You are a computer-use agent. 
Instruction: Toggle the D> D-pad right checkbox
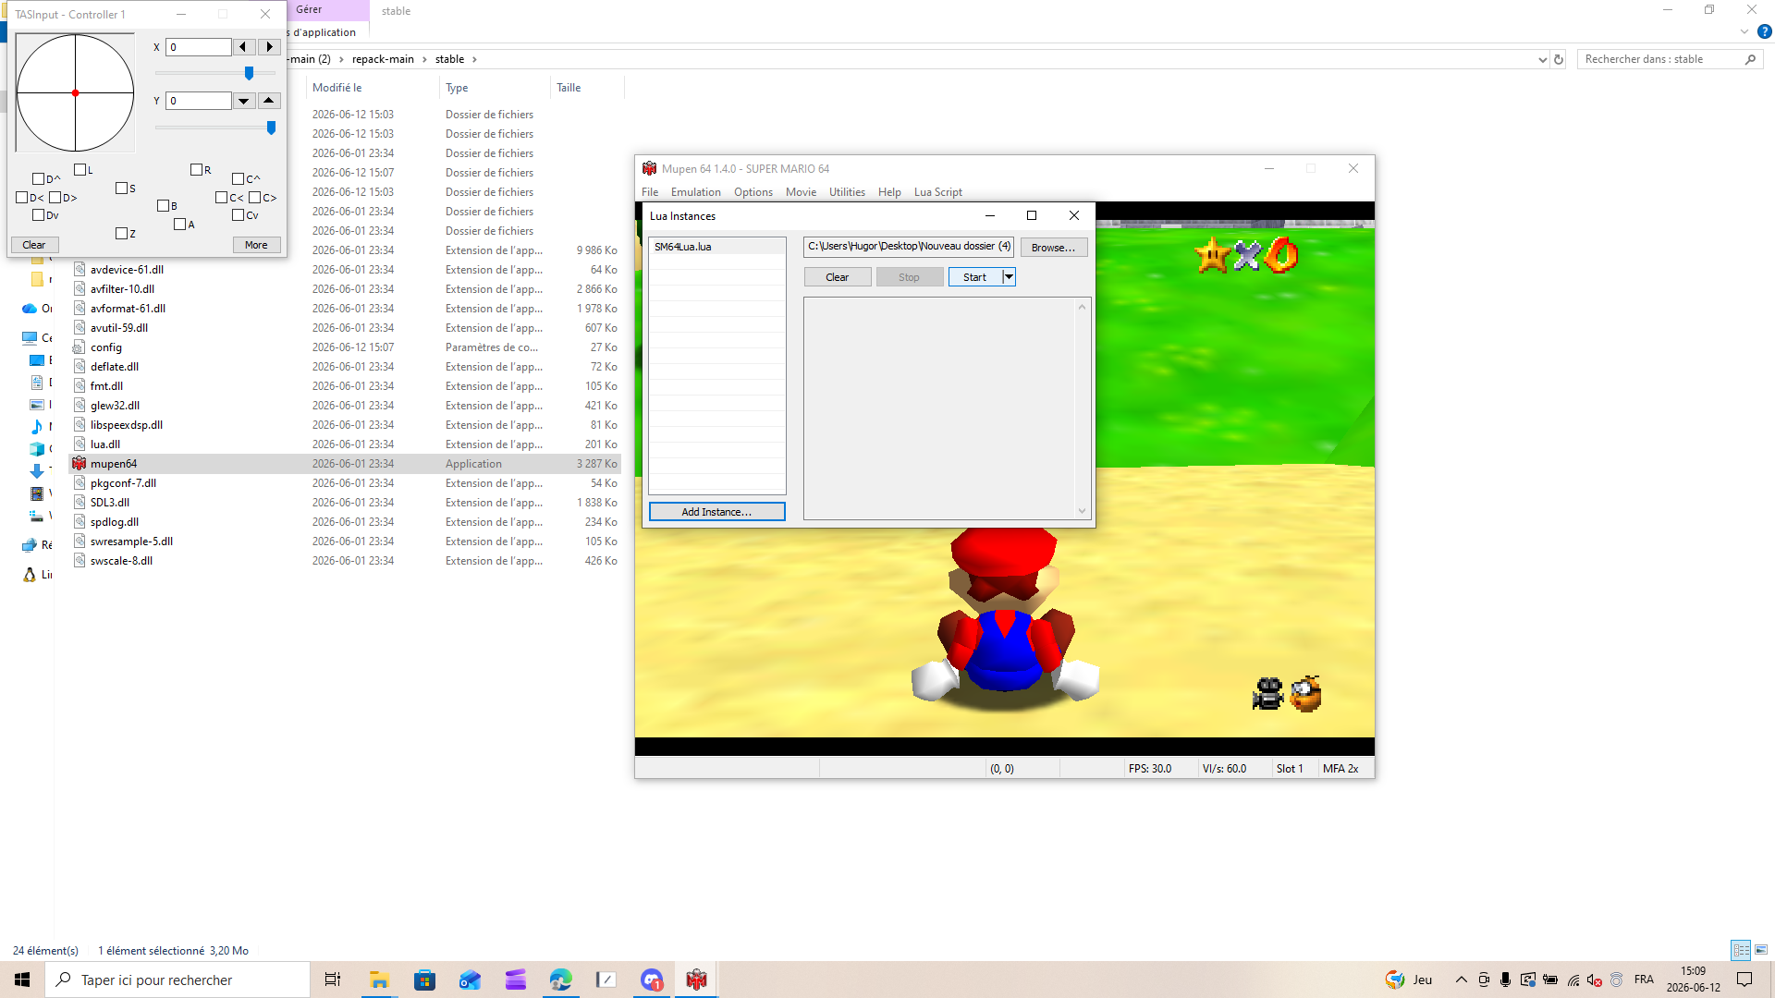coord(55,198)
